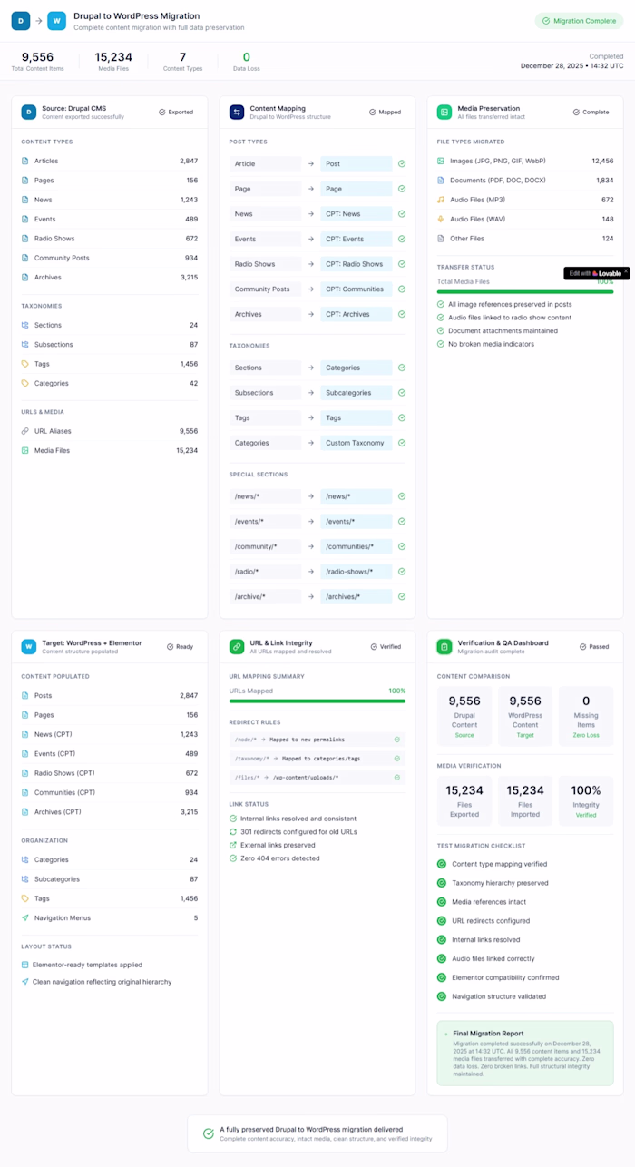Click the Content Mapping card icon
The height and width of the screenshot is (1167, 635).
coord(237,113)
